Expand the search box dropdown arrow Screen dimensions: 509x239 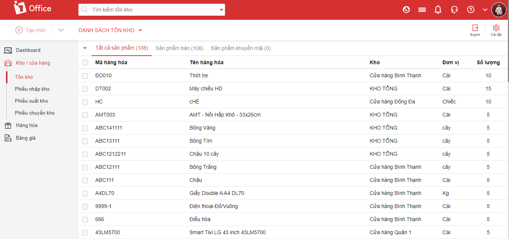(x=221, y=10)
